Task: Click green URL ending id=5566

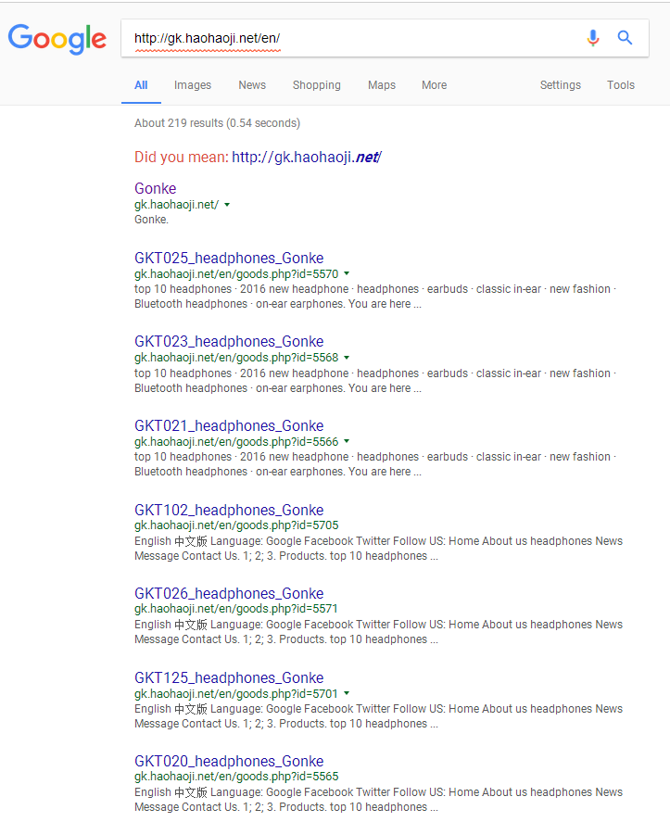Action: 236,442
